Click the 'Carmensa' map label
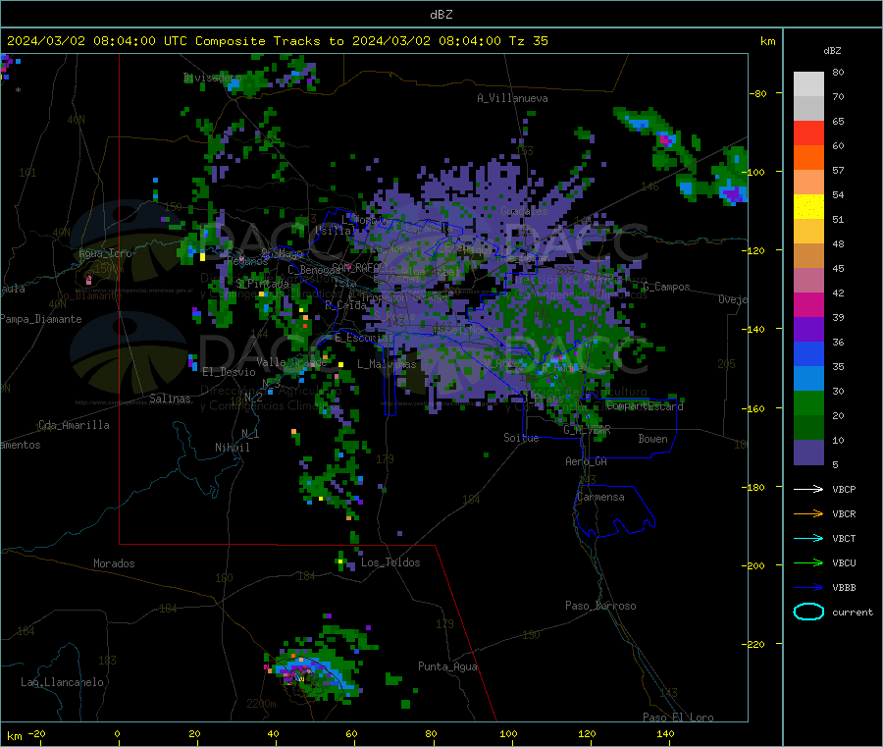The height and width of the screenshot is (747, 883). tap(600, 497)
